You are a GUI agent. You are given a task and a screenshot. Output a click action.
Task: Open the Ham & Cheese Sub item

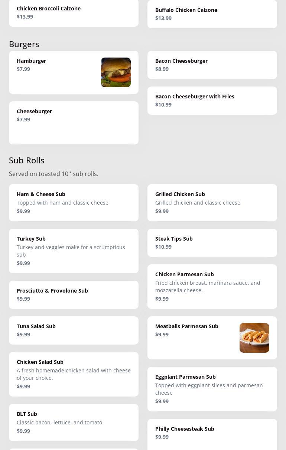pos(74,203)
